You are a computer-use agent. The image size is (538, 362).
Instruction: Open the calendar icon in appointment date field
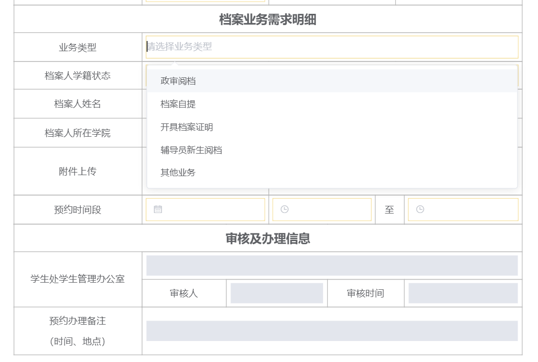point(158,209)
